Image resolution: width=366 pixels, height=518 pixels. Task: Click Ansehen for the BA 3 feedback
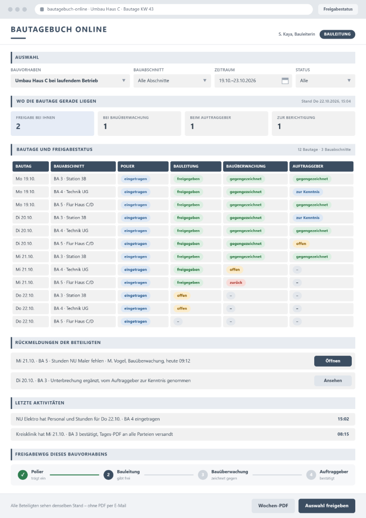pyautogui.click(x=333, y=381)
